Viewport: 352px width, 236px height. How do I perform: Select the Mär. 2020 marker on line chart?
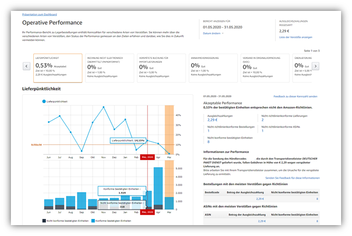(147, 157)
